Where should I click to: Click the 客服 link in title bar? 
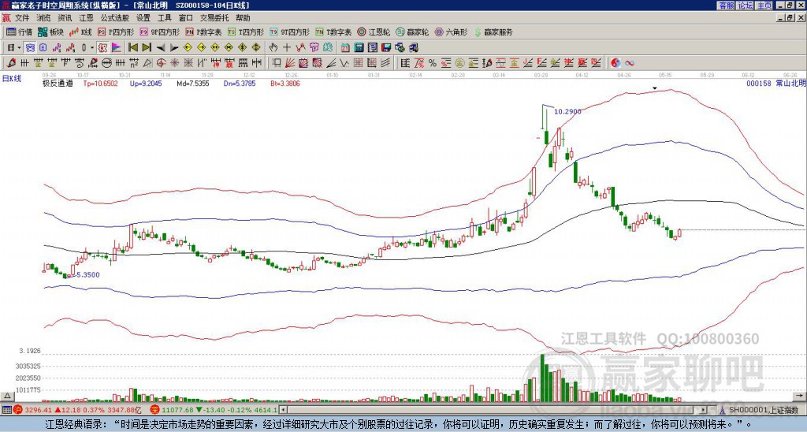(x=726, y=6)
